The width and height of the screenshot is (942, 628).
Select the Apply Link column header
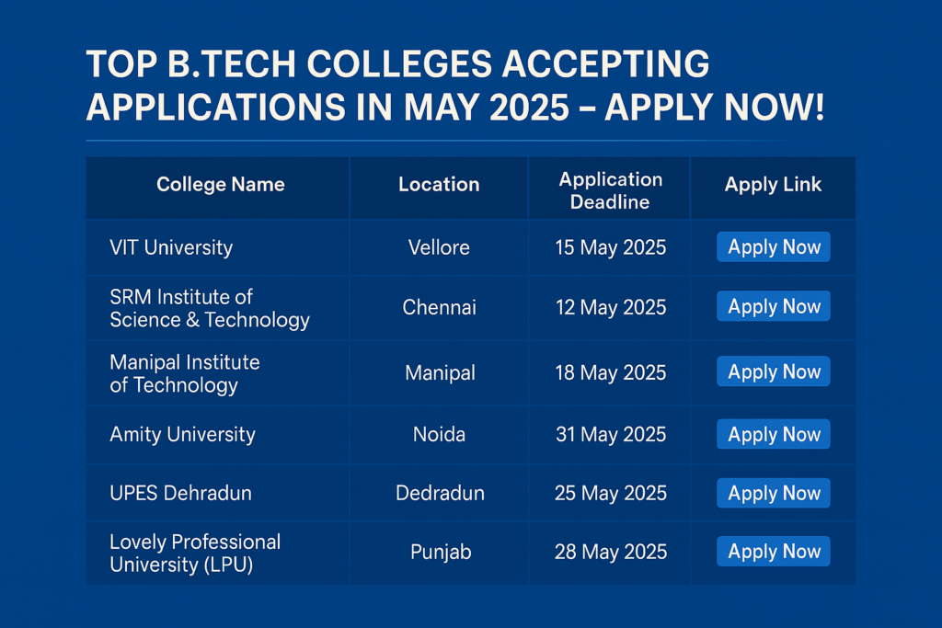[x=773, y=184]
